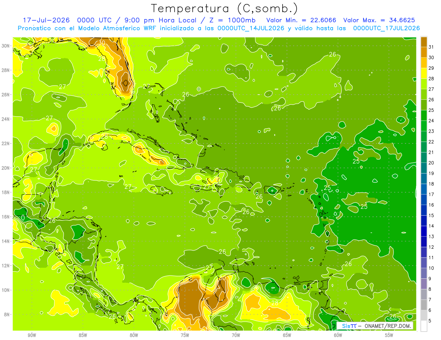Click the contour label '30' over northern Florida
Image resolution: width=441 pixels, height=340 pixels.
[102, 43]
